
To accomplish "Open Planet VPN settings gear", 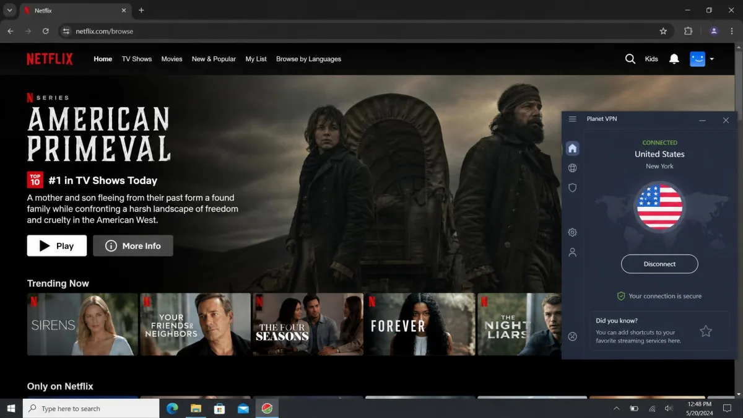I will 573,232.
